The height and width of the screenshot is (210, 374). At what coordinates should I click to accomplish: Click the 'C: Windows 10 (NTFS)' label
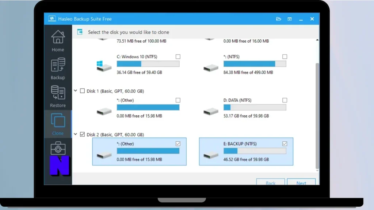(x=137, y=57)
